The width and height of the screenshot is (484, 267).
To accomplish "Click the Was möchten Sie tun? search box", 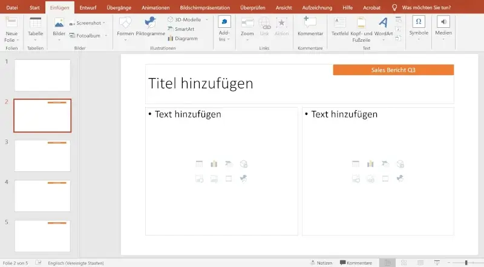I will pos(427,7).
